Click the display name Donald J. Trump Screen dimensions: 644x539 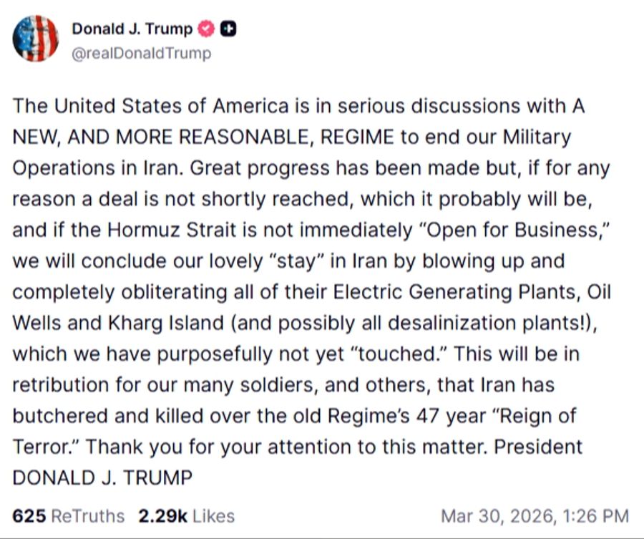(133, 29)
